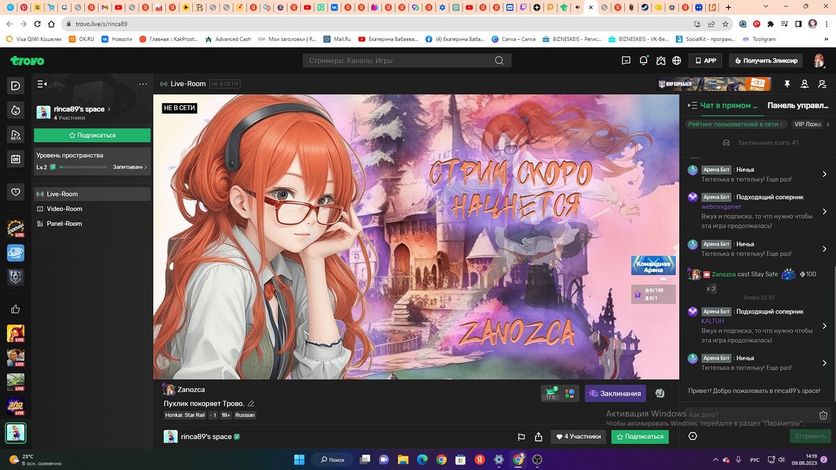Open the Trovo logo home page
Image resolution: width=836 pixels, height=470 pixels.
26,61
